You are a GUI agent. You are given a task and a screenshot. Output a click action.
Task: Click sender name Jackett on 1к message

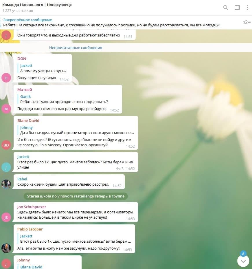[x=23, y=157]
